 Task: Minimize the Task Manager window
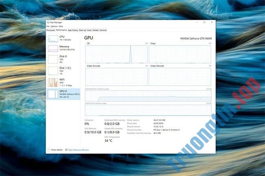[197, 22]
